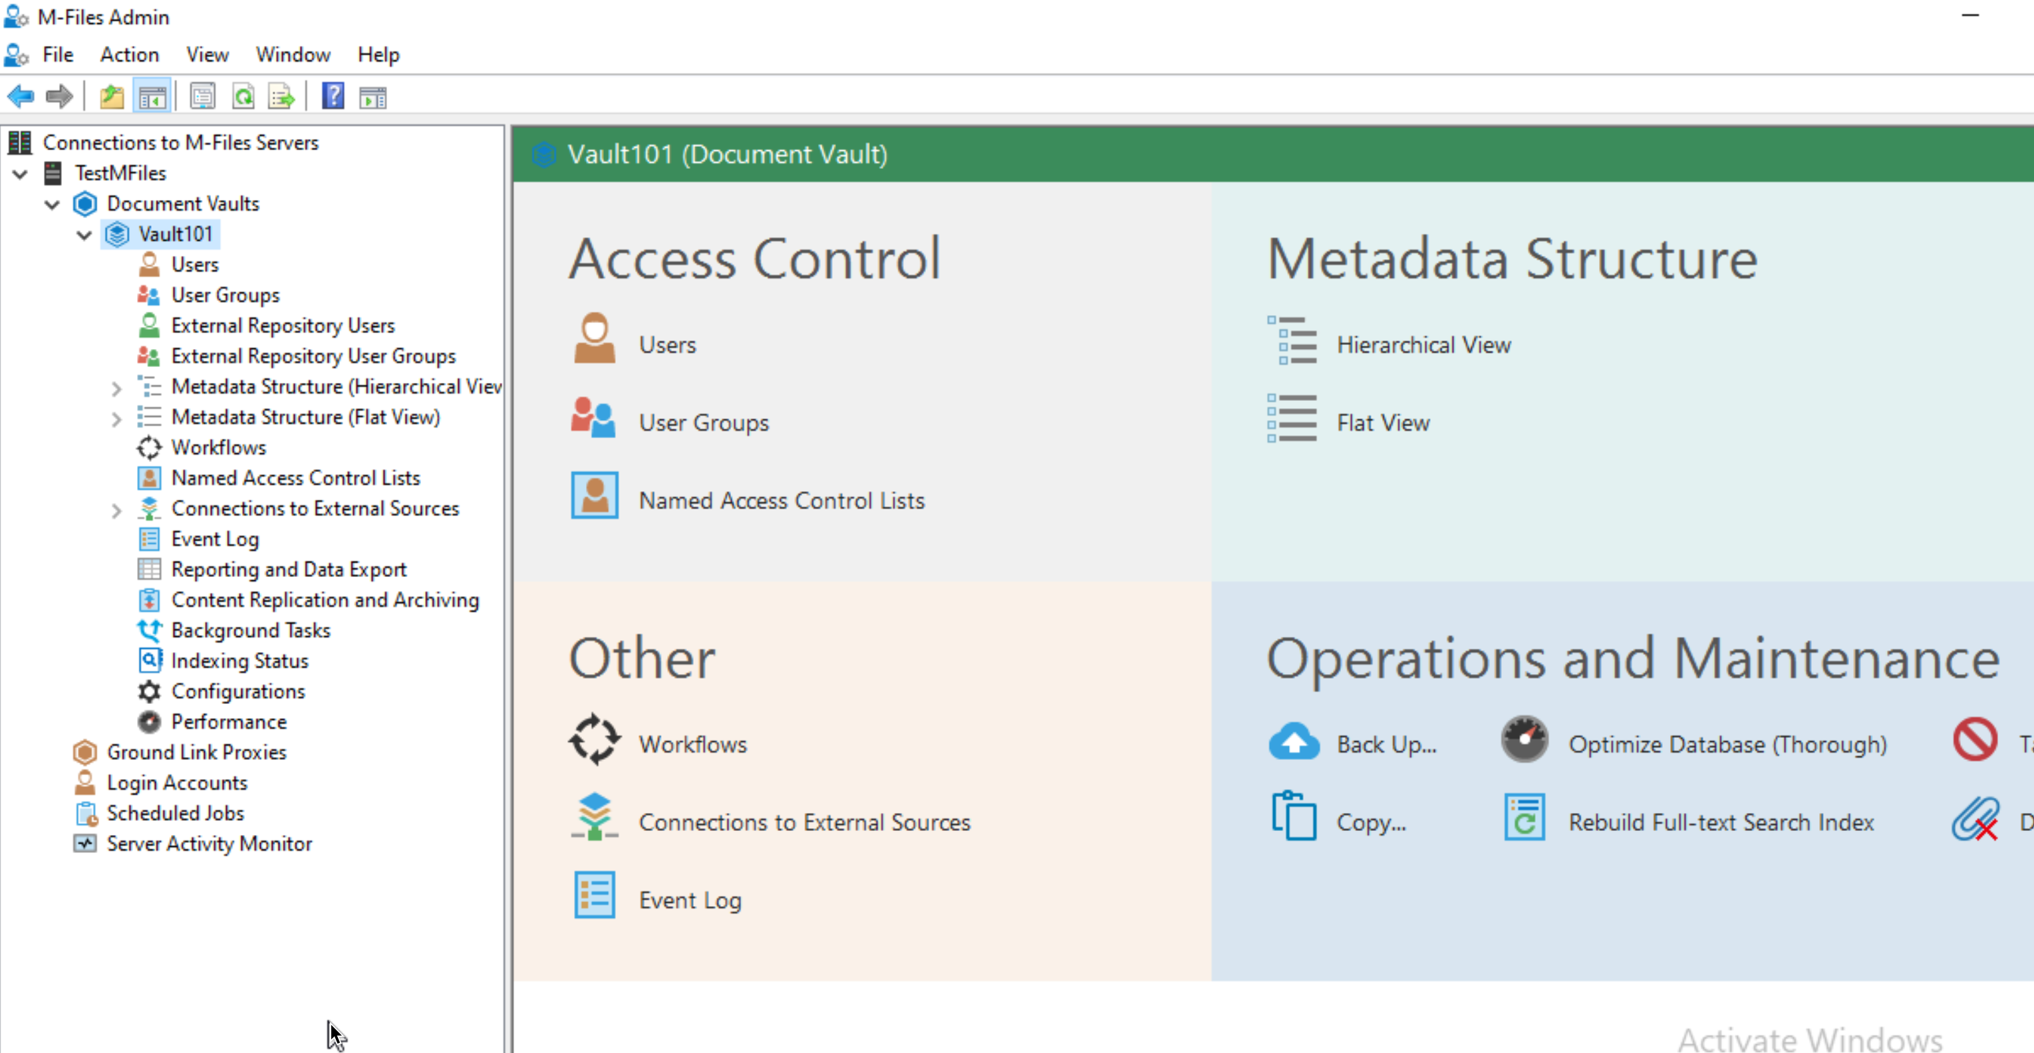The width and height of the screenshot is (2034, 1053).
Task: Click the Workflows icon under Other
Action: coord(595,741)
